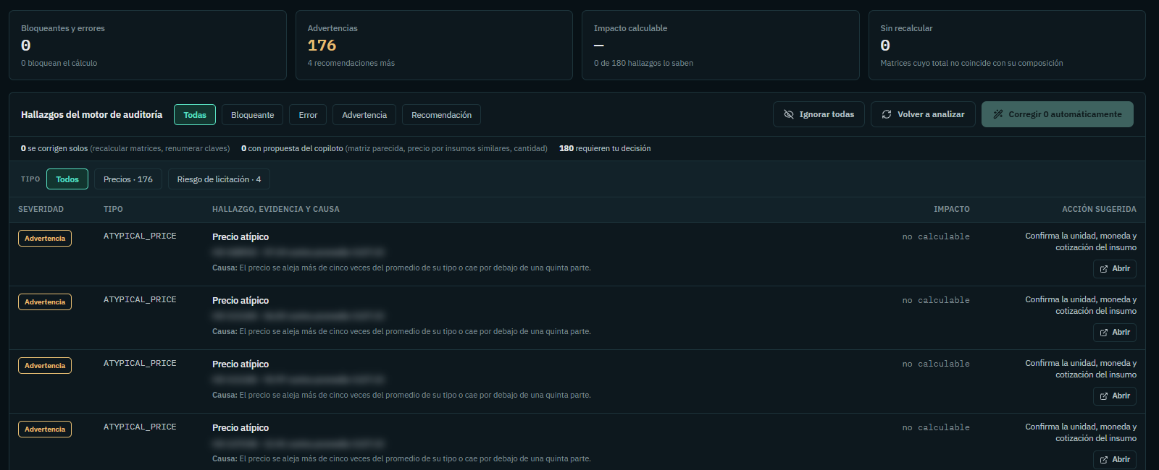Filter findings by Error

coord(308,115)
